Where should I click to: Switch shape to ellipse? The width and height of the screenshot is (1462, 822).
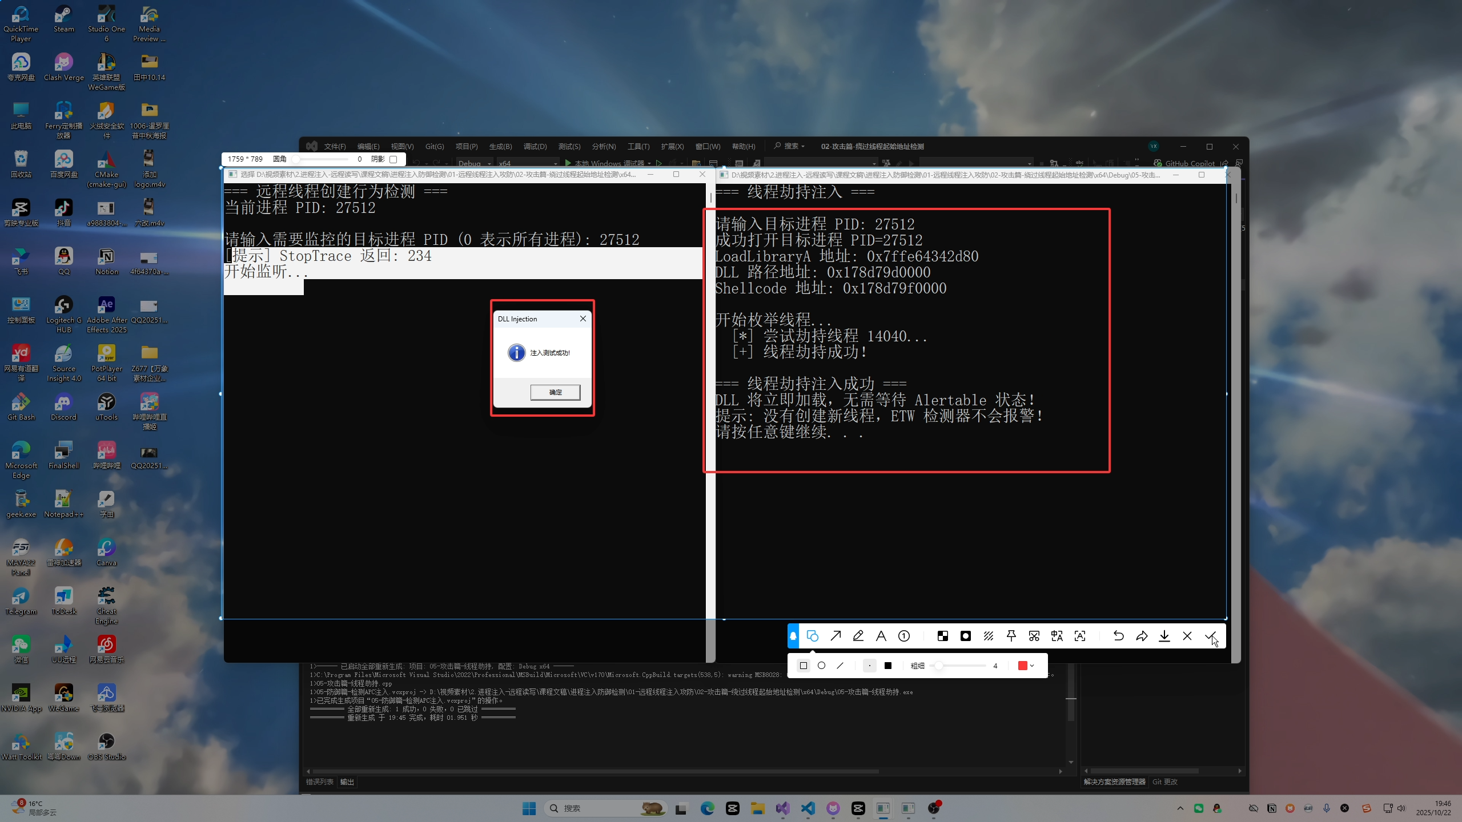(x=822, y=666)
